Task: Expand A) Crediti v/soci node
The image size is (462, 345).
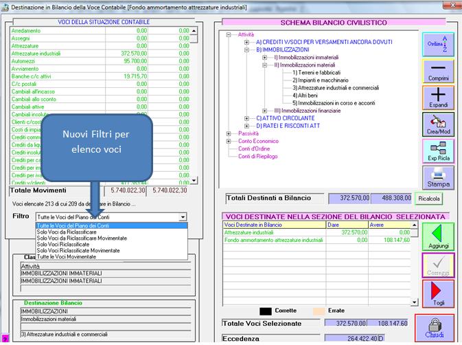Action: click(246, 42)
